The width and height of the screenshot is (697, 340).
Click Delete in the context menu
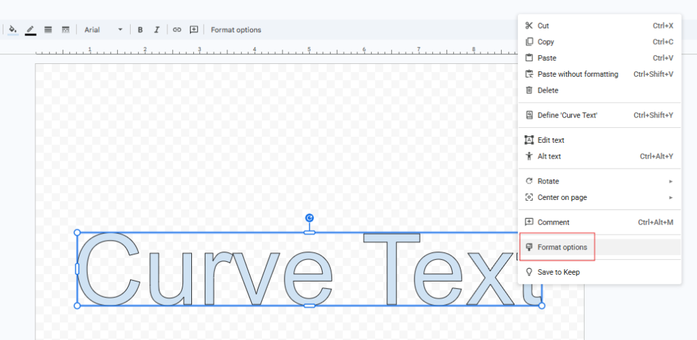(x=548, y=90)
